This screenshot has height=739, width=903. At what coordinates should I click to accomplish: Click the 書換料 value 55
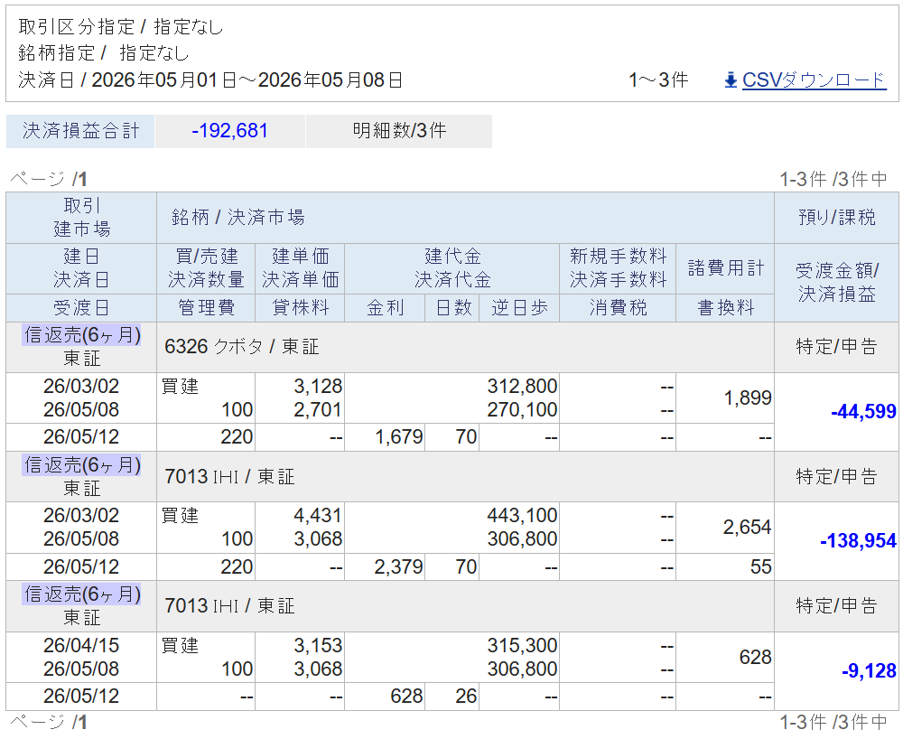pos(760,566)
